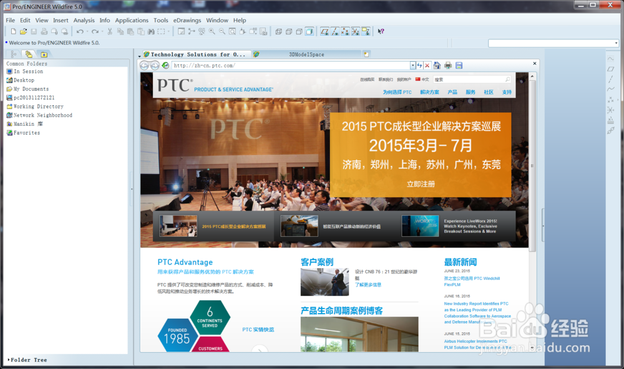Click the 产品 navigation link
The width and height of the screenshot is (624, 369).
[x=452, y=92]
